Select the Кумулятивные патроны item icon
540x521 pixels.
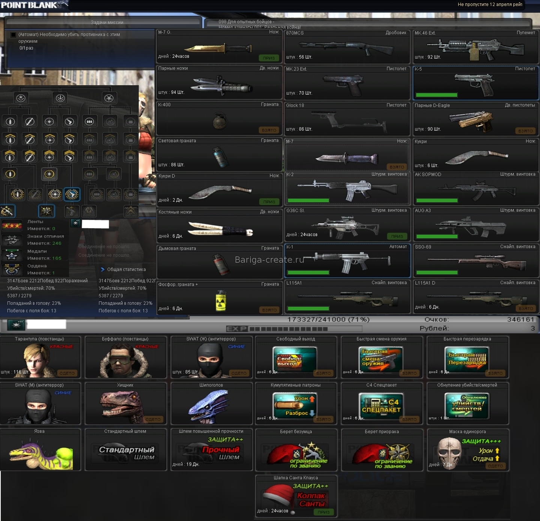[295, 406]
